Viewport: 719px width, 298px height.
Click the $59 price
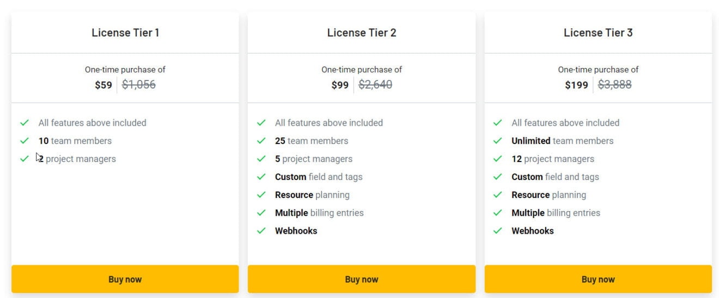[103, 85]
